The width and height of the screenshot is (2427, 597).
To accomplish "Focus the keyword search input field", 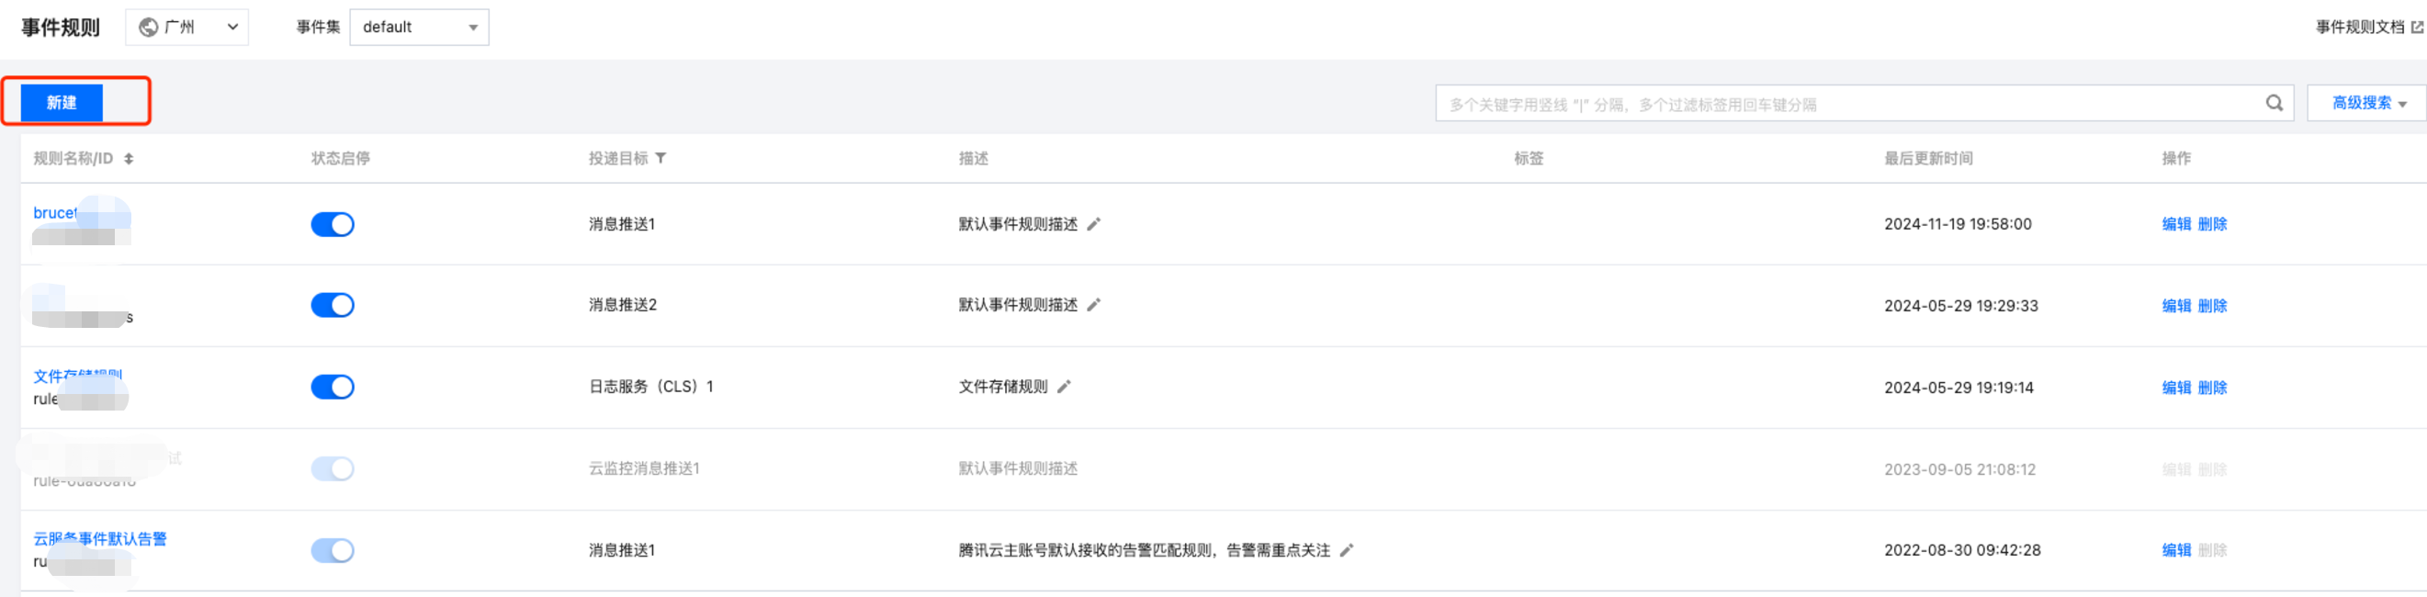I will pyautogui.click(x=1846, y=105).
